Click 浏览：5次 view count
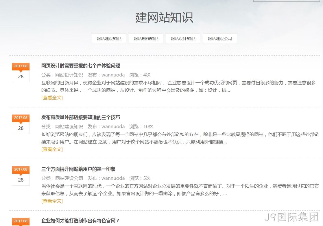The image size is (323, 226). [140, 178]
